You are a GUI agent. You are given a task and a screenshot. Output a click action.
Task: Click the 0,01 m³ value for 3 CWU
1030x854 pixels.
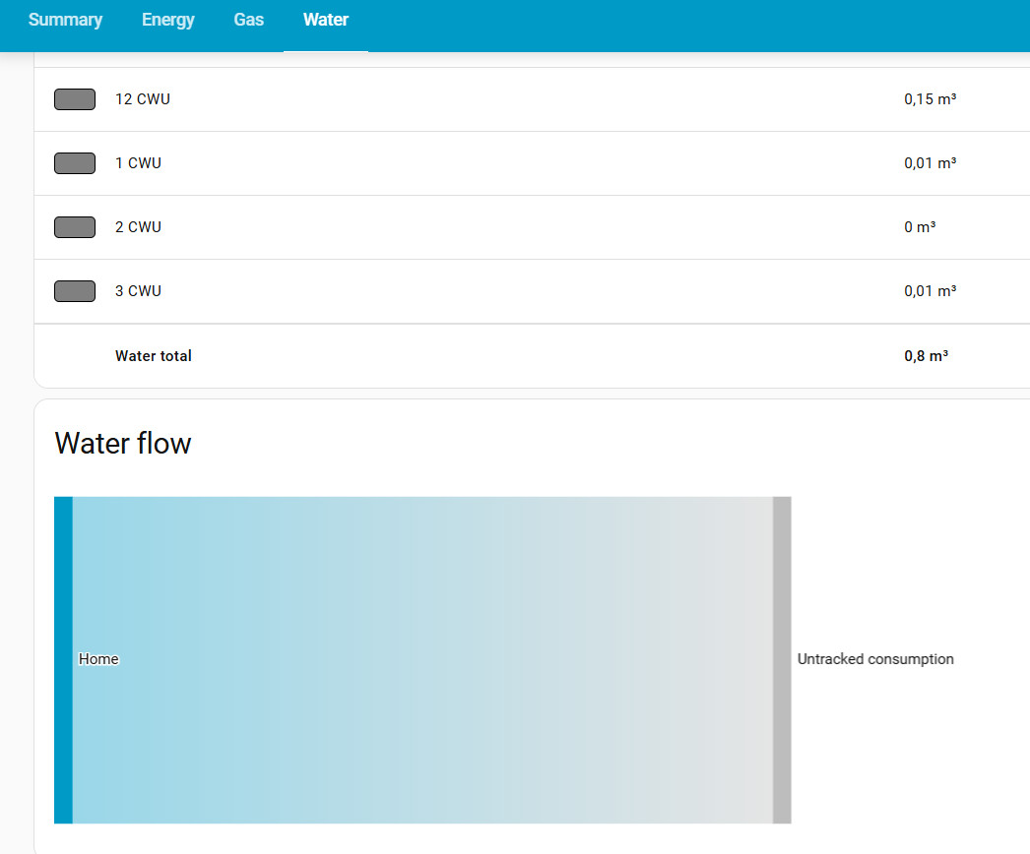[931, 291]
